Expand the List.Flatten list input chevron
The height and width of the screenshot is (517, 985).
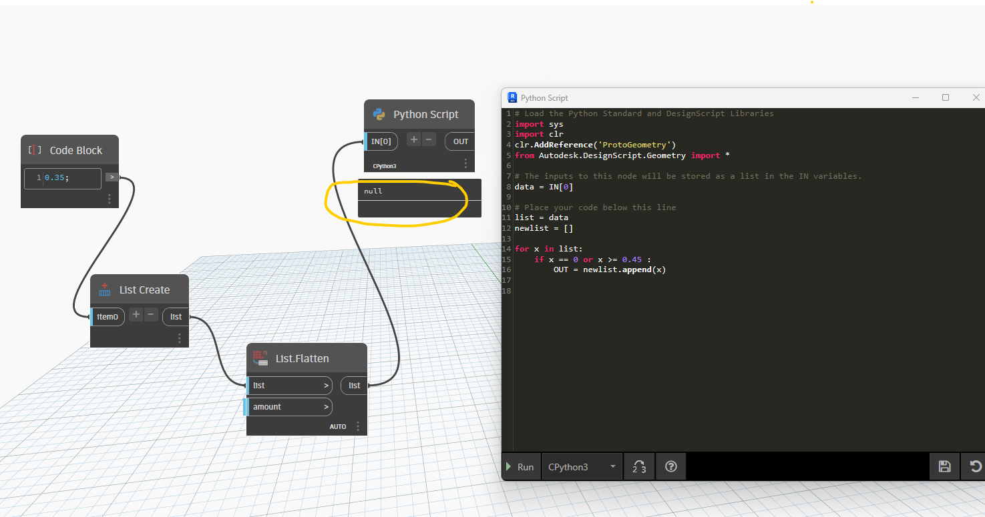pyautogui.click(x=326, y=386)
